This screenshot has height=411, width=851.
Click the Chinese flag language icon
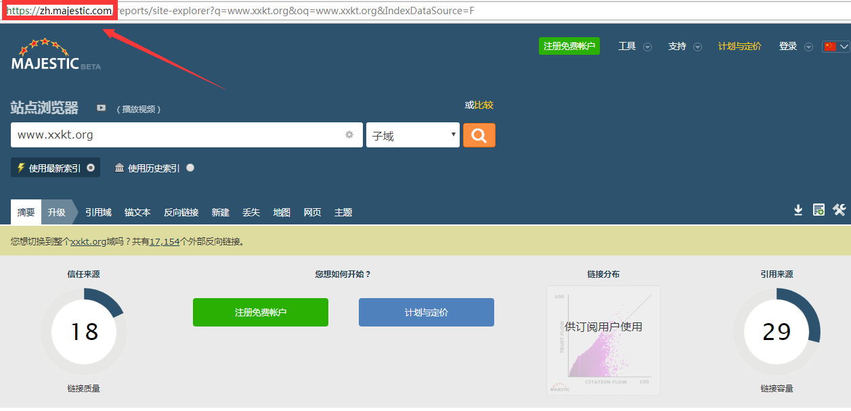coord(830,47)
